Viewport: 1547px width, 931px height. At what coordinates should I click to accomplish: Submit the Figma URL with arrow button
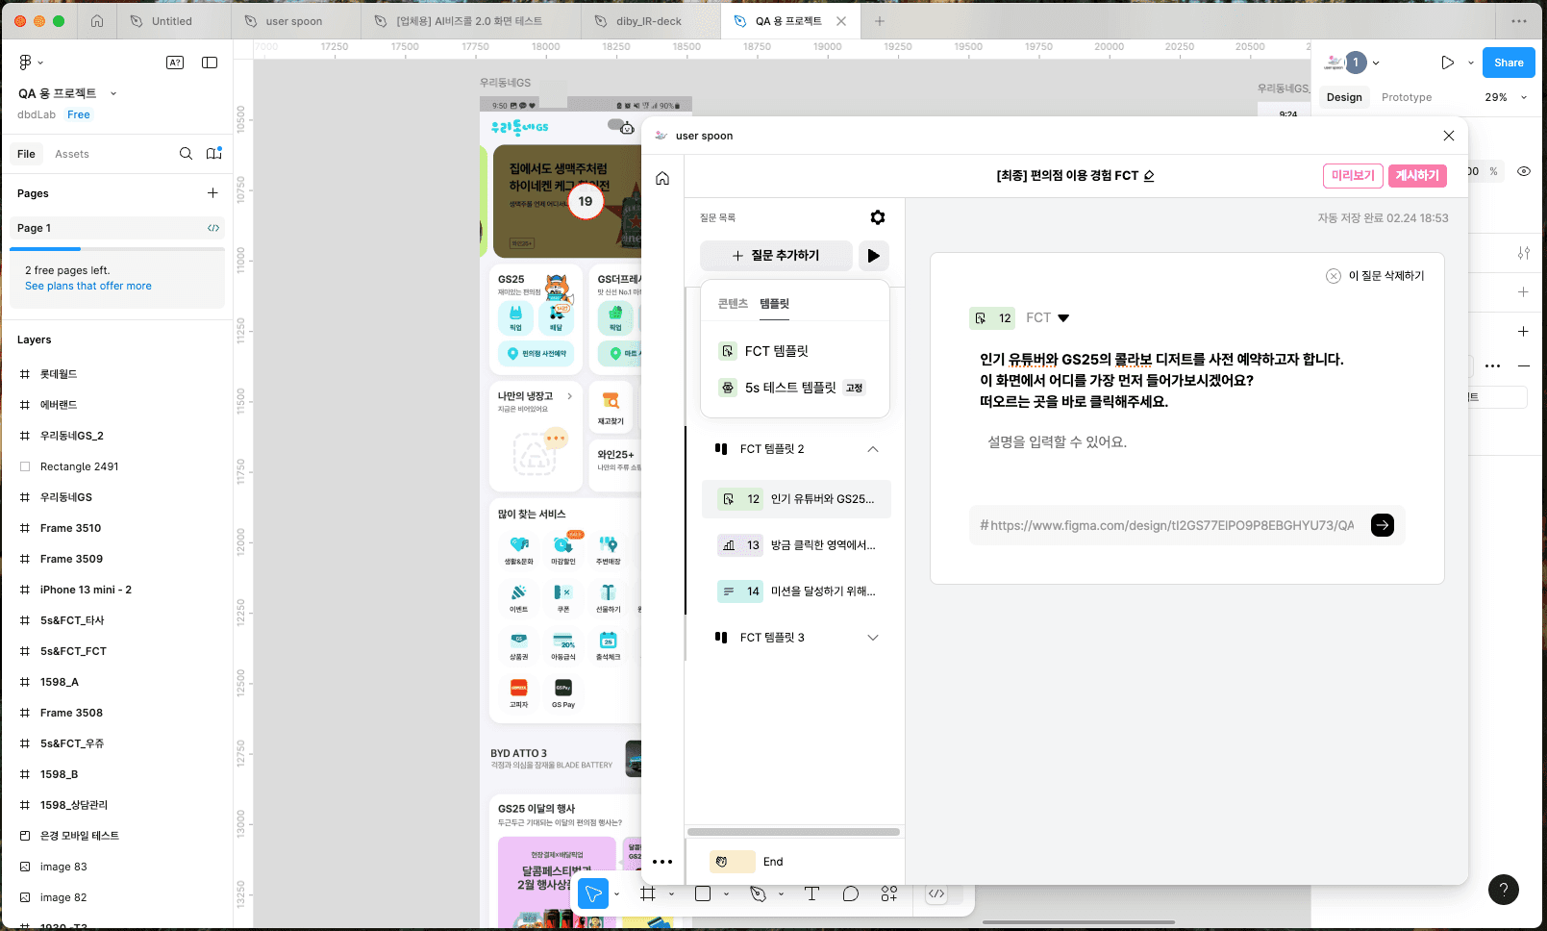1383,525
